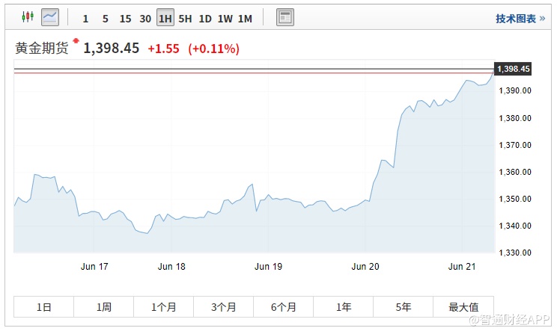Choose the 15 minute interval
This screenshot has width=557, height=334.
click(125, 18)
